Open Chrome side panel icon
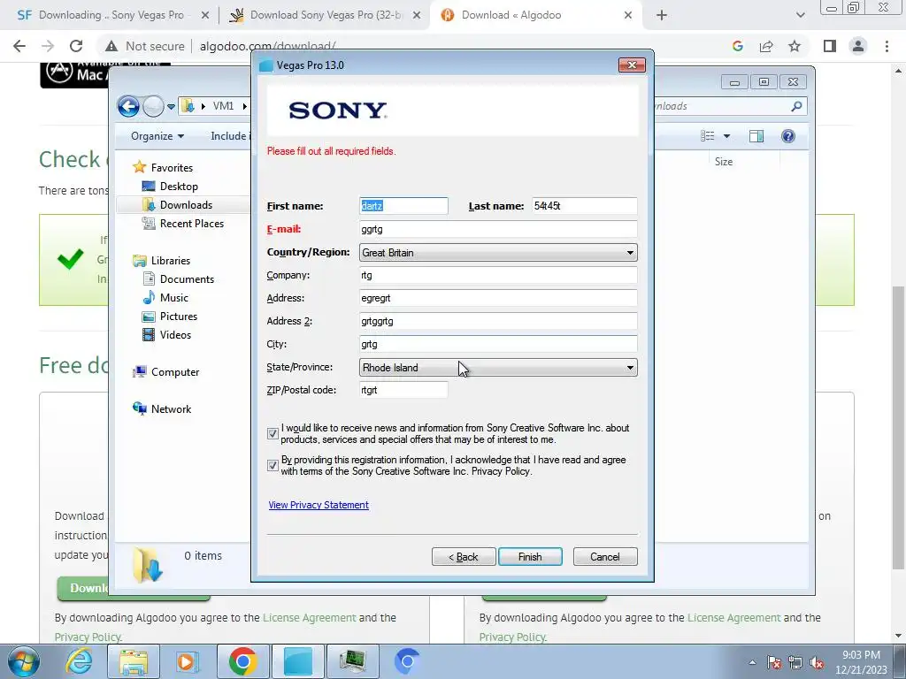 830,46
